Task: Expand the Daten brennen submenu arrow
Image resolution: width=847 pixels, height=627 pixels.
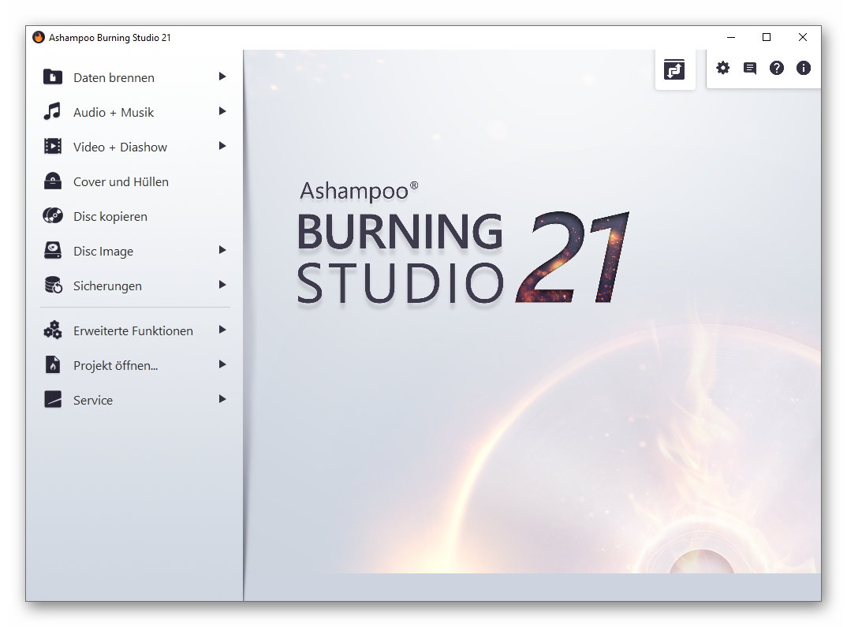Action: point(222,77)
